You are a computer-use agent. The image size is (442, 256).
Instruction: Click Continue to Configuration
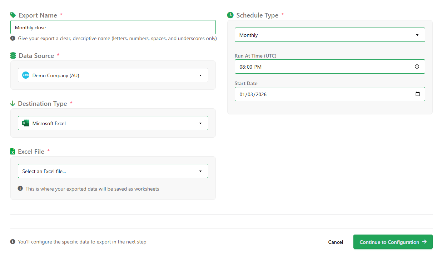coord(393,242)
